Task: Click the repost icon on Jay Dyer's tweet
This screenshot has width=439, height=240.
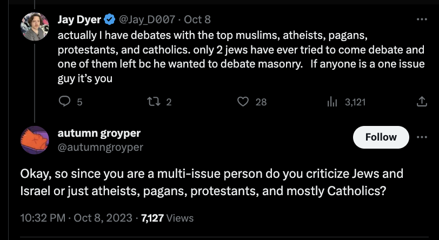Action: 154,102
